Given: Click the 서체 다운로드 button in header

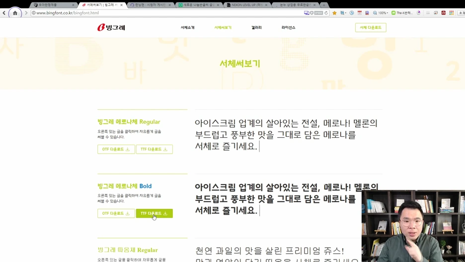Looking at the screenshot, I should [371, 27].
